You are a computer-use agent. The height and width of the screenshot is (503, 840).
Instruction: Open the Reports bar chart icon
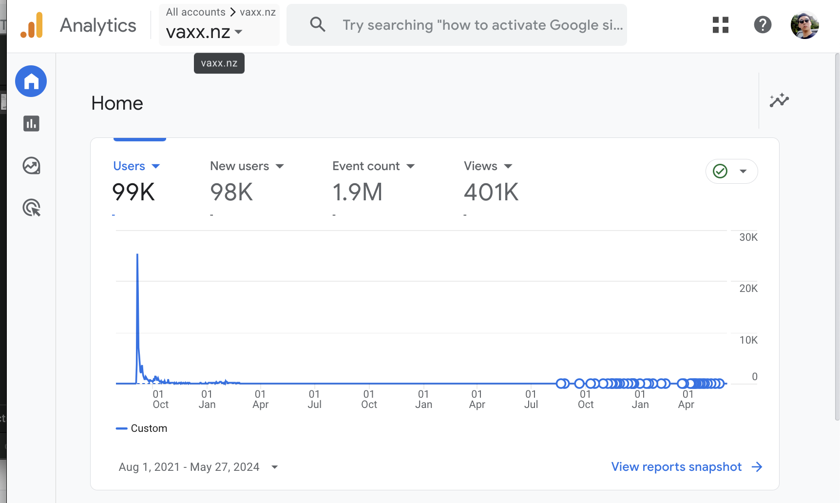31,123
